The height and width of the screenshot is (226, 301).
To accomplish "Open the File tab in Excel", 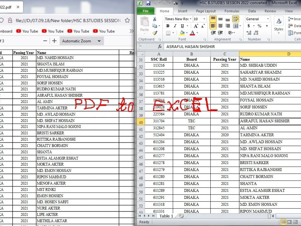I will [x=145, y=11].
